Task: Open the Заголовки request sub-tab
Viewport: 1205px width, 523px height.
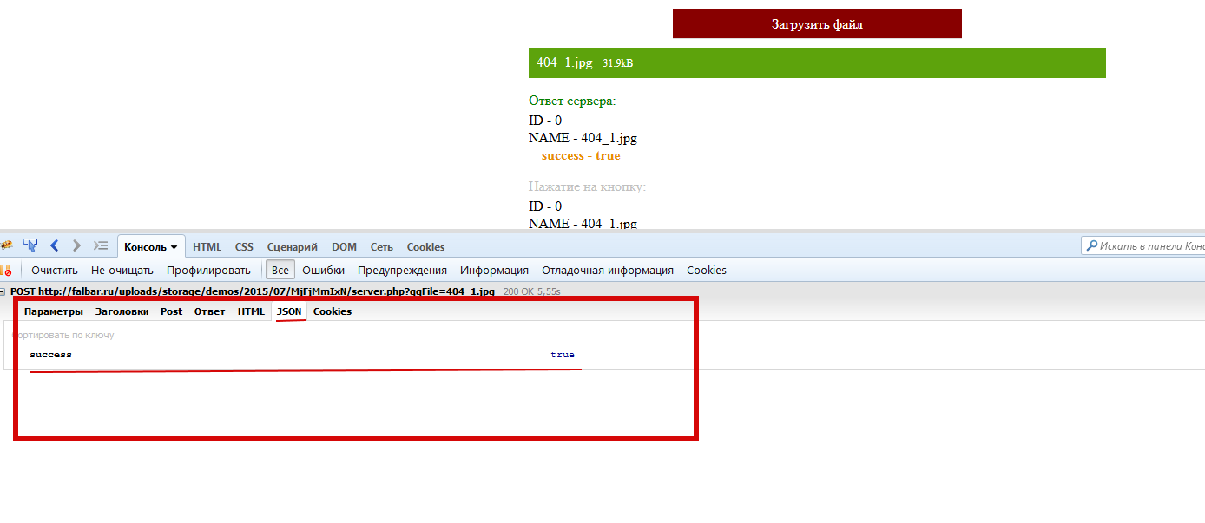Action: point(122,311)
